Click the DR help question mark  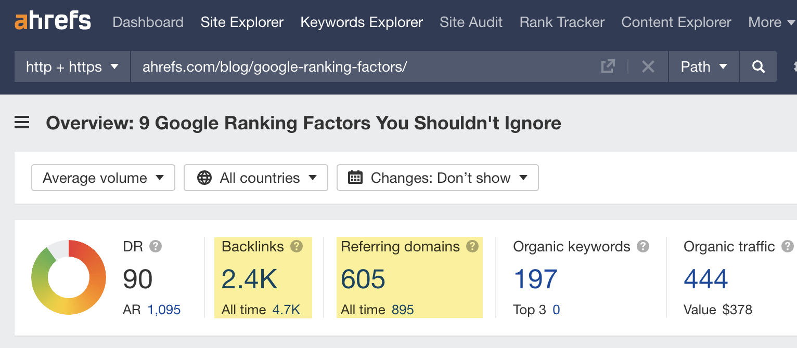(156, 247)
